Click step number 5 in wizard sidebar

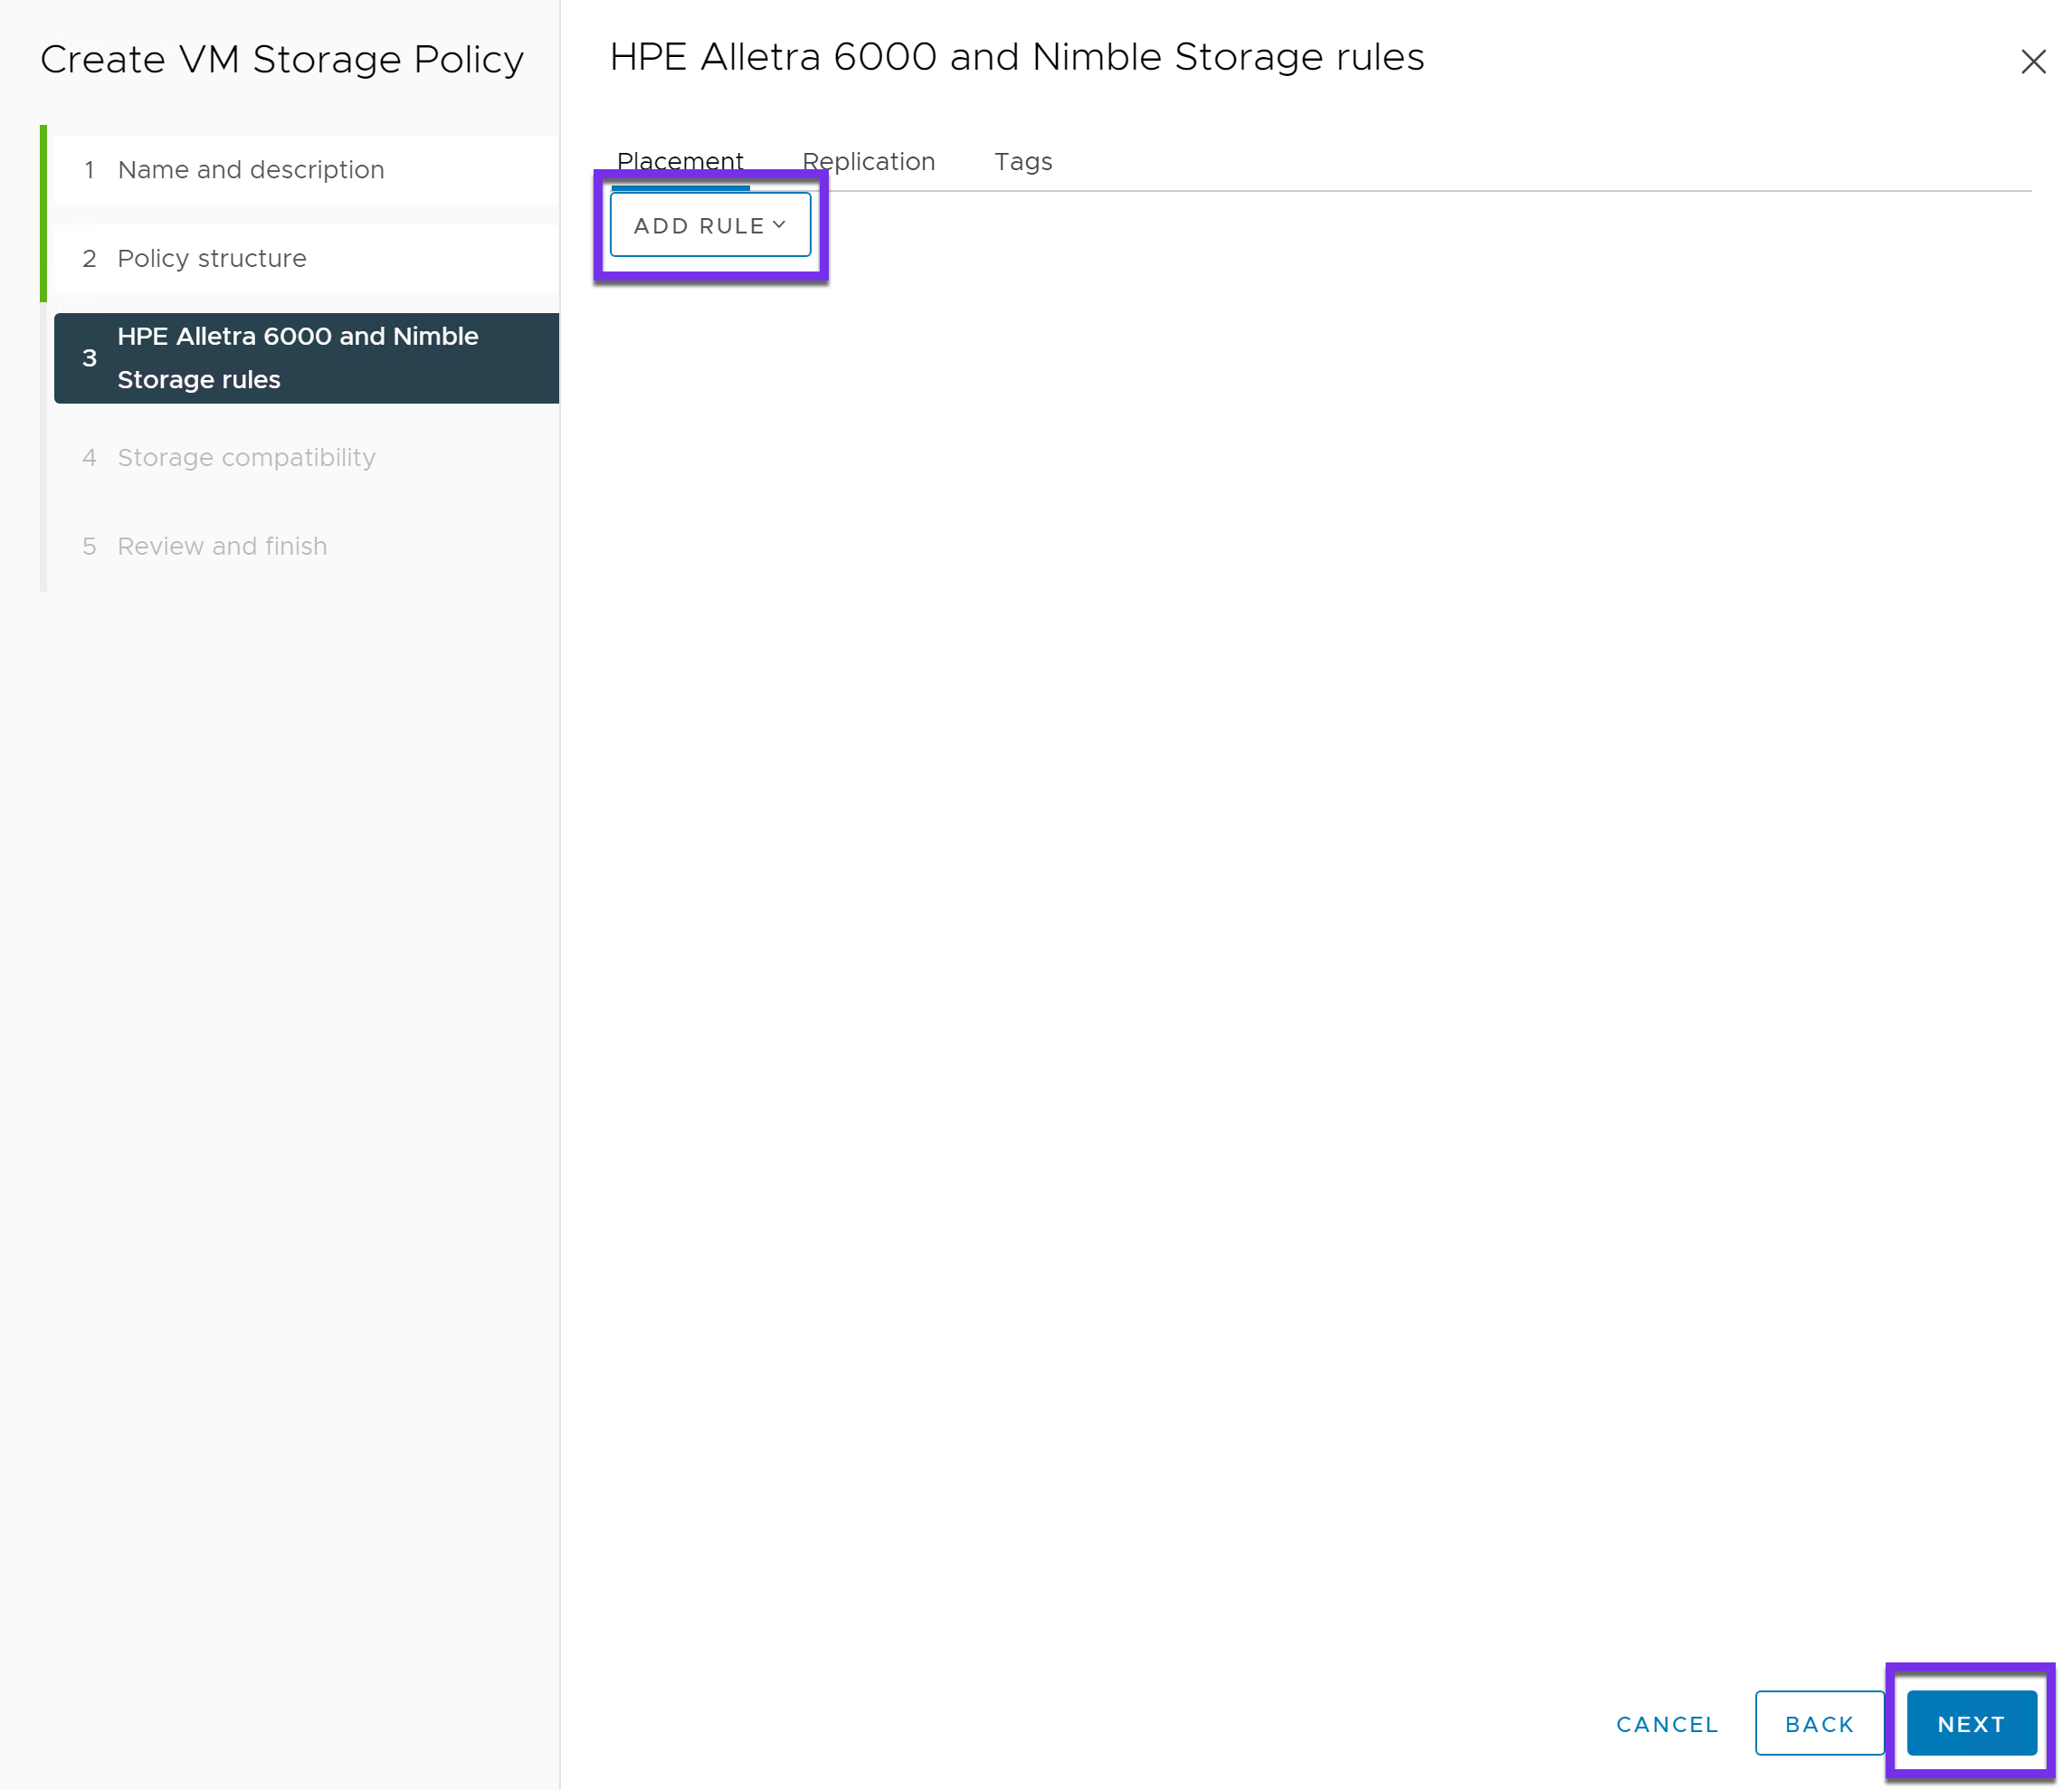[89, 547]
